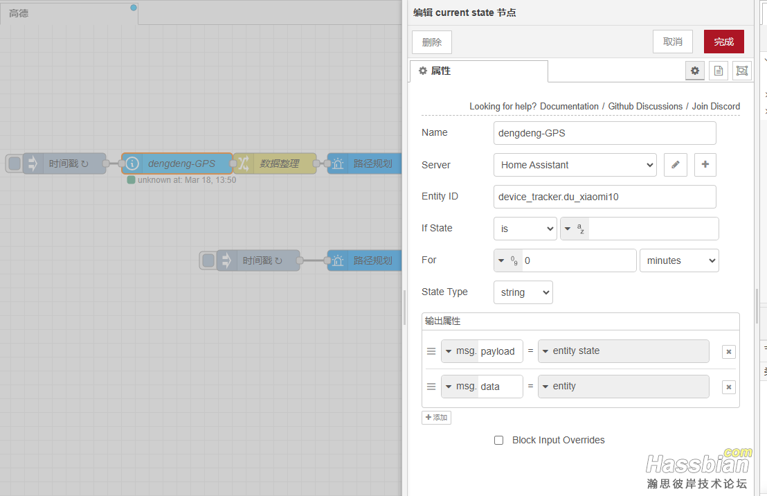Toggle Block Input Overrides checkbox
The image size is (767, 496).
tap(498, 440)
